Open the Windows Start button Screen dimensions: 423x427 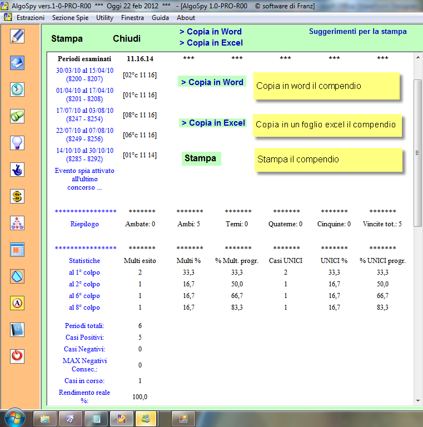(14, 418)
